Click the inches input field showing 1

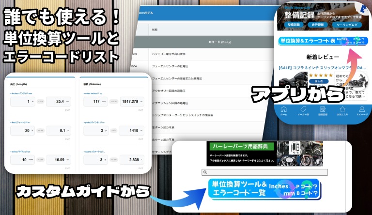[23, 101]
